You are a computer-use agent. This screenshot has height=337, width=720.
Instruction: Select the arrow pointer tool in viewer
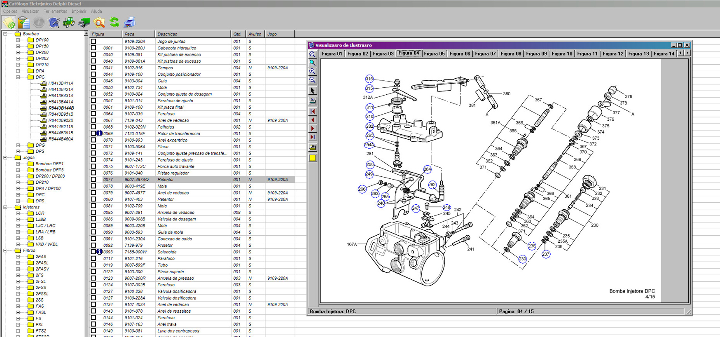click(313, 91)
